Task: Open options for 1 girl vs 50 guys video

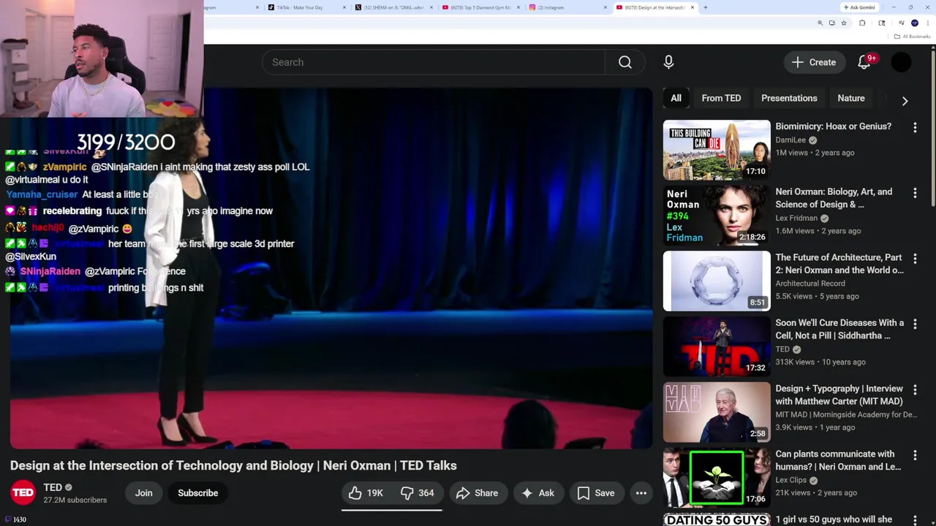Action: coord(915,520)
